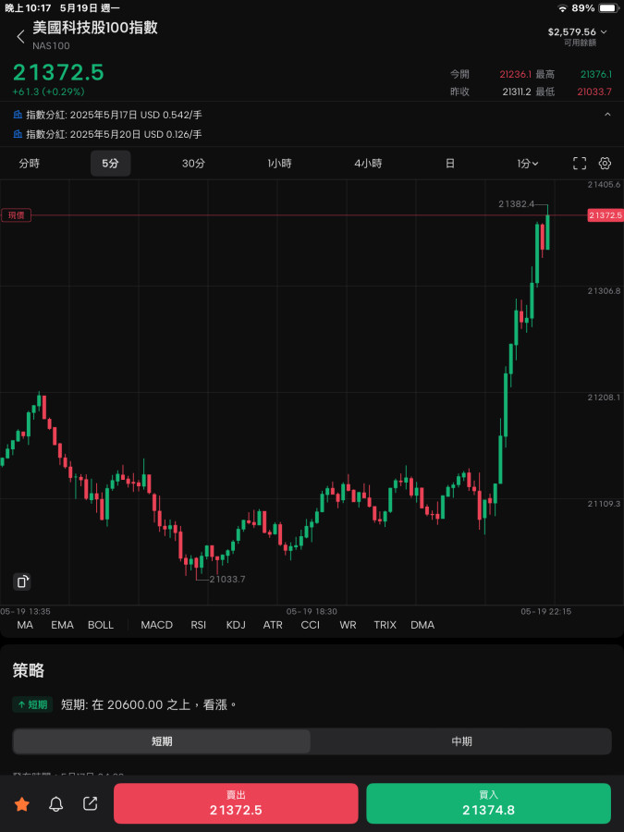
Task: Select the 5分 timeframe tab
Action: [110, 164]
